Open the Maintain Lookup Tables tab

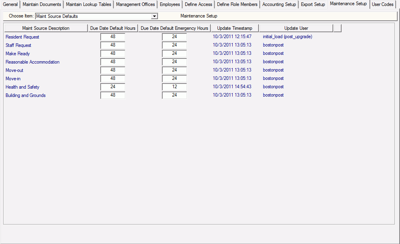89,4
